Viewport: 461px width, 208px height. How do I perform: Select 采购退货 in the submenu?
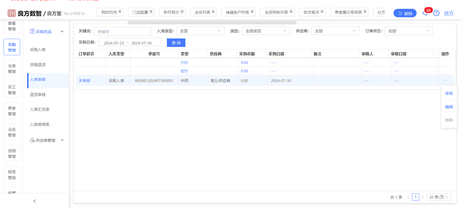[x=38, y=65]
